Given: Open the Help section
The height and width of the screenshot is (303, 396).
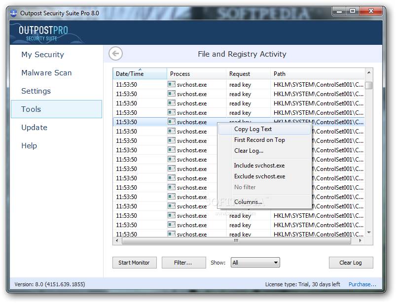Looking at the screenshot, I should 29,145.
